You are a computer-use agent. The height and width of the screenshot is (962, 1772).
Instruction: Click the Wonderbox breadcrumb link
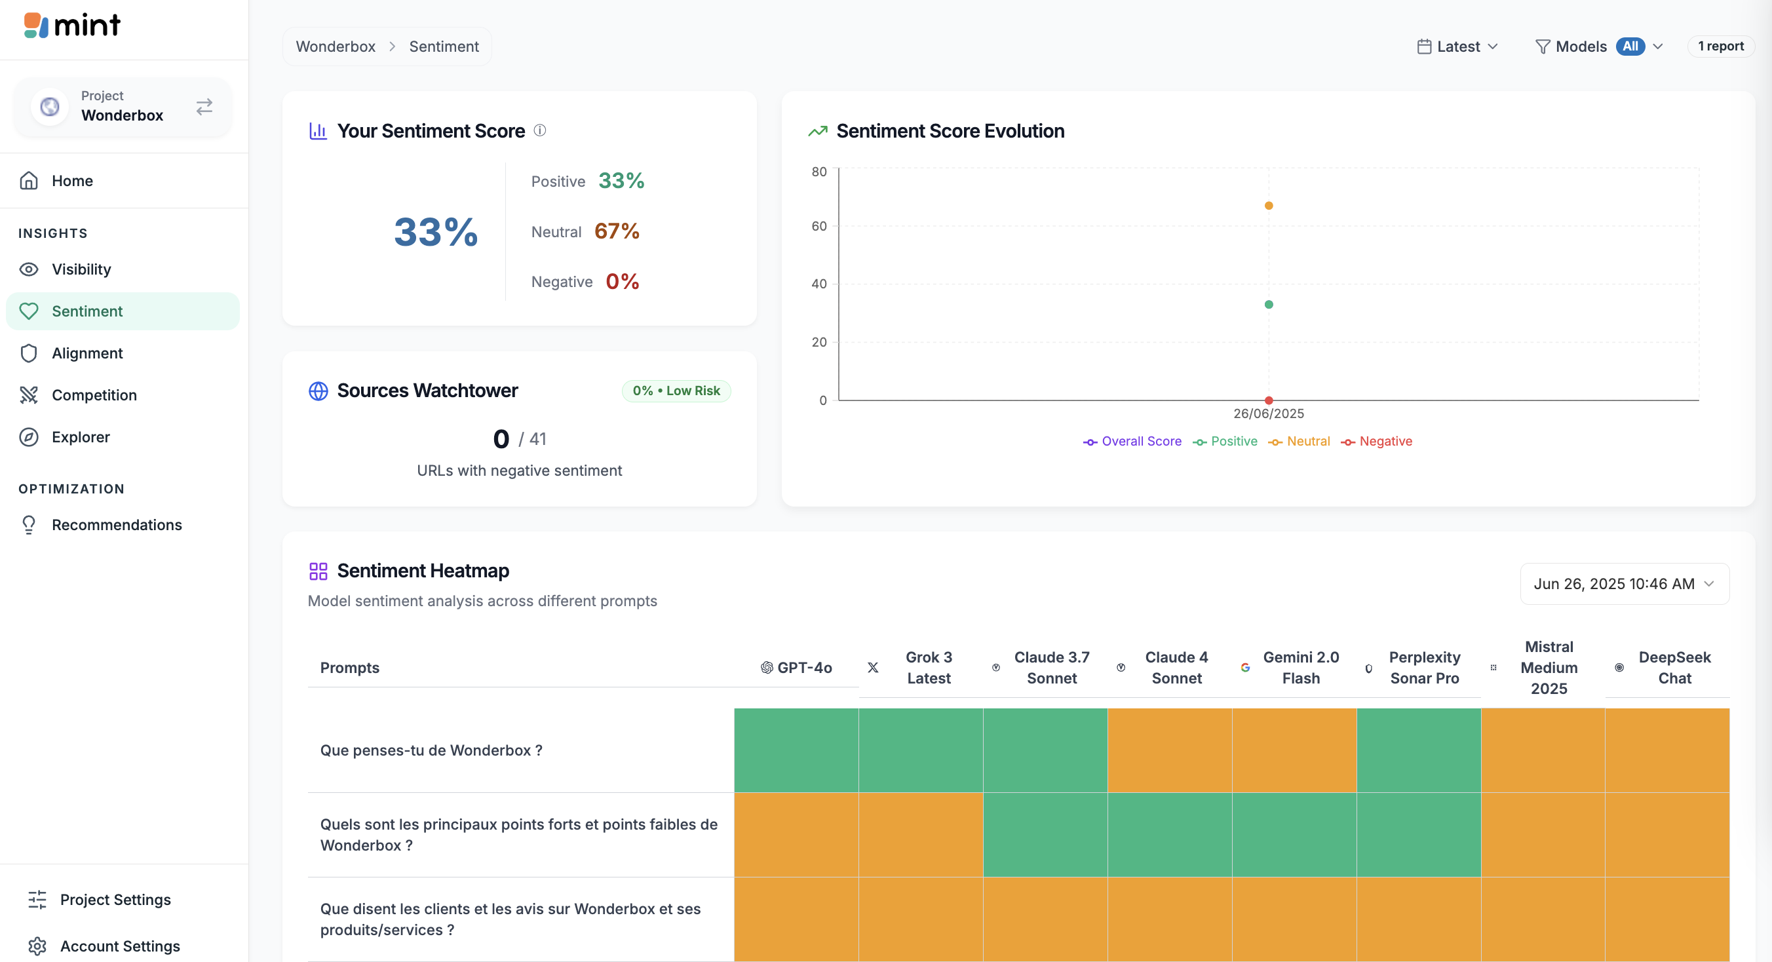336,46
